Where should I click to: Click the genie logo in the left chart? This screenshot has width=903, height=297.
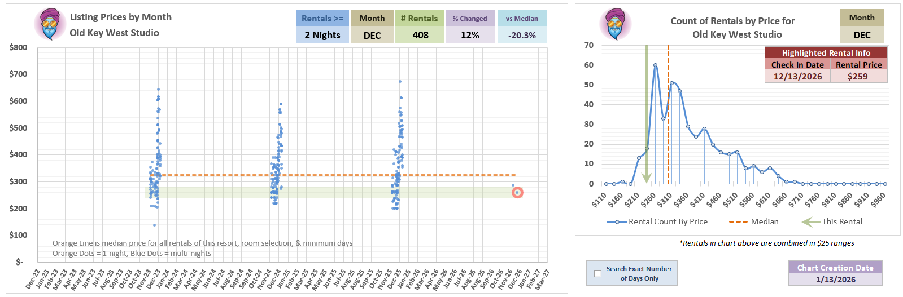[50, 24]
